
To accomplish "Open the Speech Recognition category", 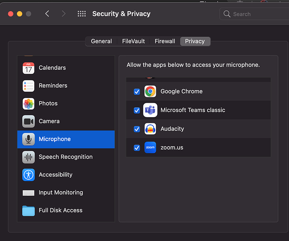I will [x=66, y=157].
